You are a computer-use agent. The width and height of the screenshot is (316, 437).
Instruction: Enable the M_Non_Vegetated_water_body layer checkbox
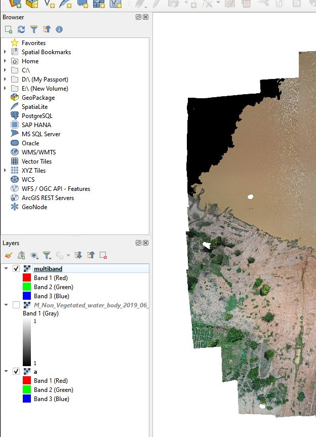pos(16,305)
